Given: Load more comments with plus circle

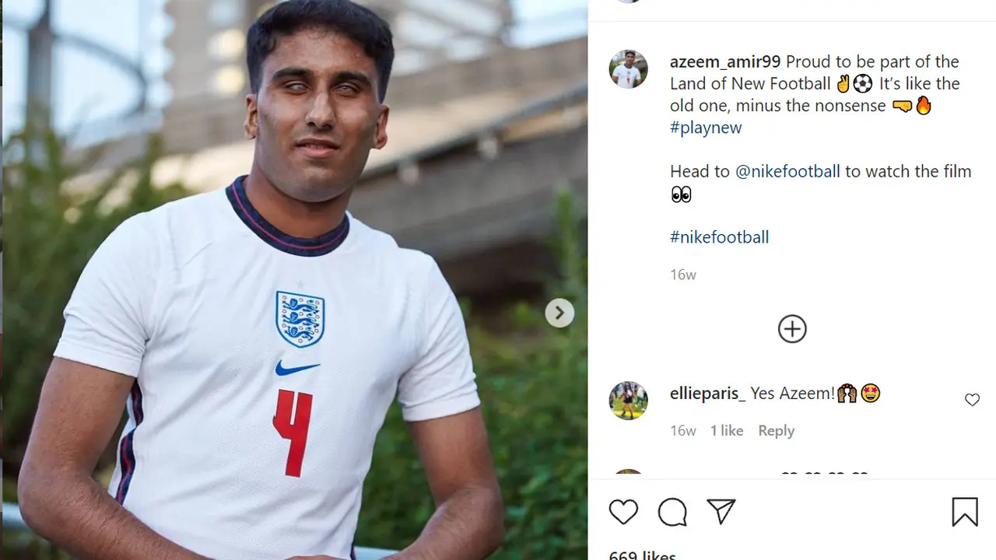Looking at the screenshot, I should pyautogui.click(x=792, y=329).
